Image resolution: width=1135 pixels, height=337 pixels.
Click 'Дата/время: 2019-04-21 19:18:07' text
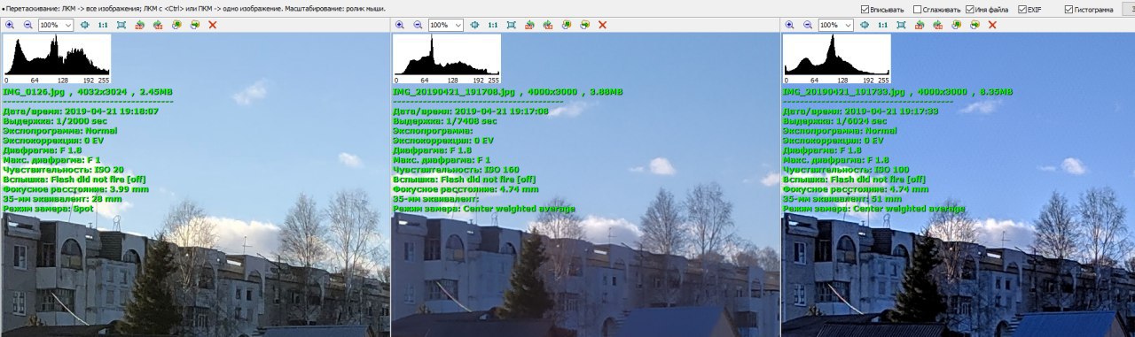pyautogui.click(x=81, y=111)
